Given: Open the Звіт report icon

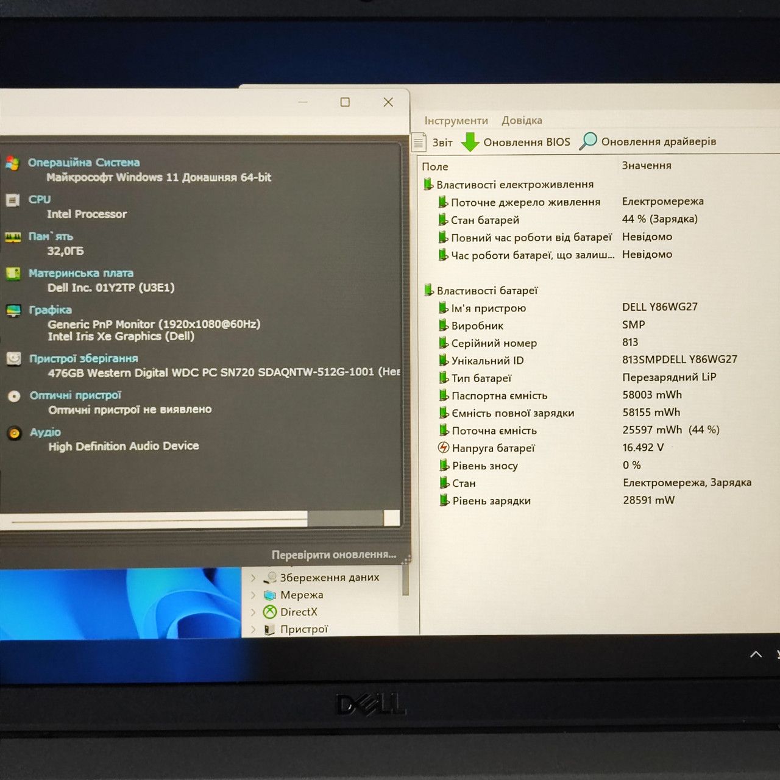Looking at the screenshot, I should pyautogui.click(x=419, y=142).
